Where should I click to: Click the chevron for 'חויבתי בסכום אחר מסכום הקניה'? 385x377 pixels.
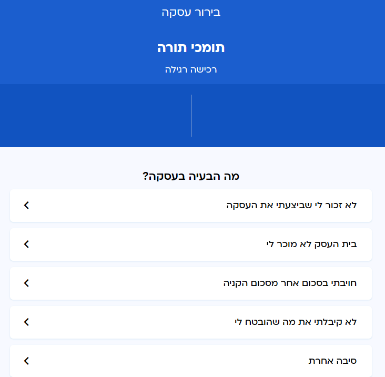tap(27, 283)
